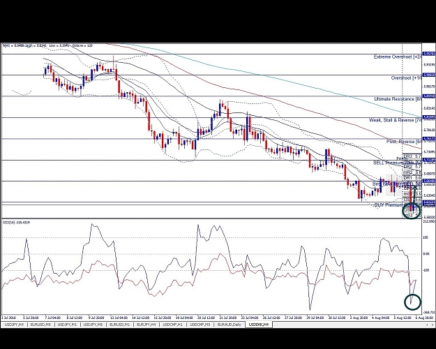Click the 0.00 level on CCI scale
The height and width of the screenshot is (349, 436).
tap(426, 254)
